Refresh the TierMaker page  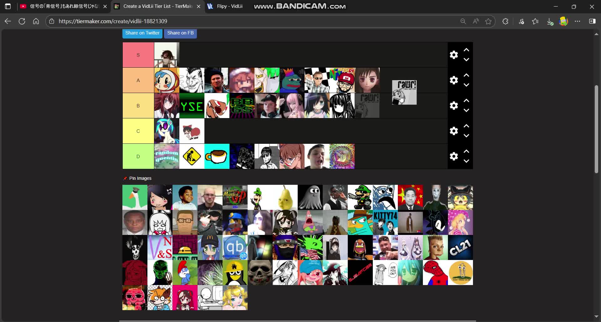22,21
